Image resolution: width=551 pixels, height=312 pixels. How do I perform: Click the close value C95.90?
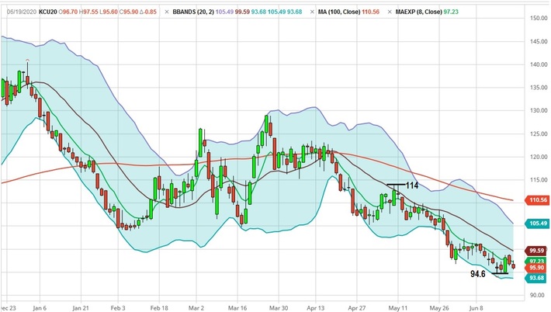pyautogui.click(x=129, y=12)
